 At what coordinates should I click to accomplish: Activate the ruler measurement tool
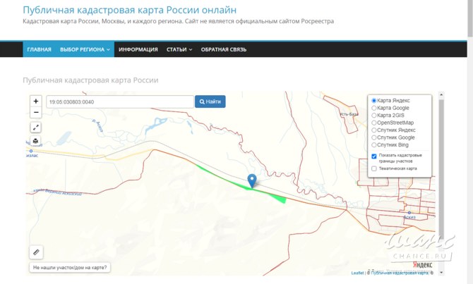pyautogui.click(x=36, y=252)
